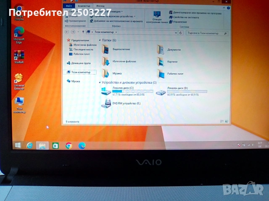Click File Explorer taskbar icon
This screenshot has width=269, height=201.
click(x=42, y=146)
